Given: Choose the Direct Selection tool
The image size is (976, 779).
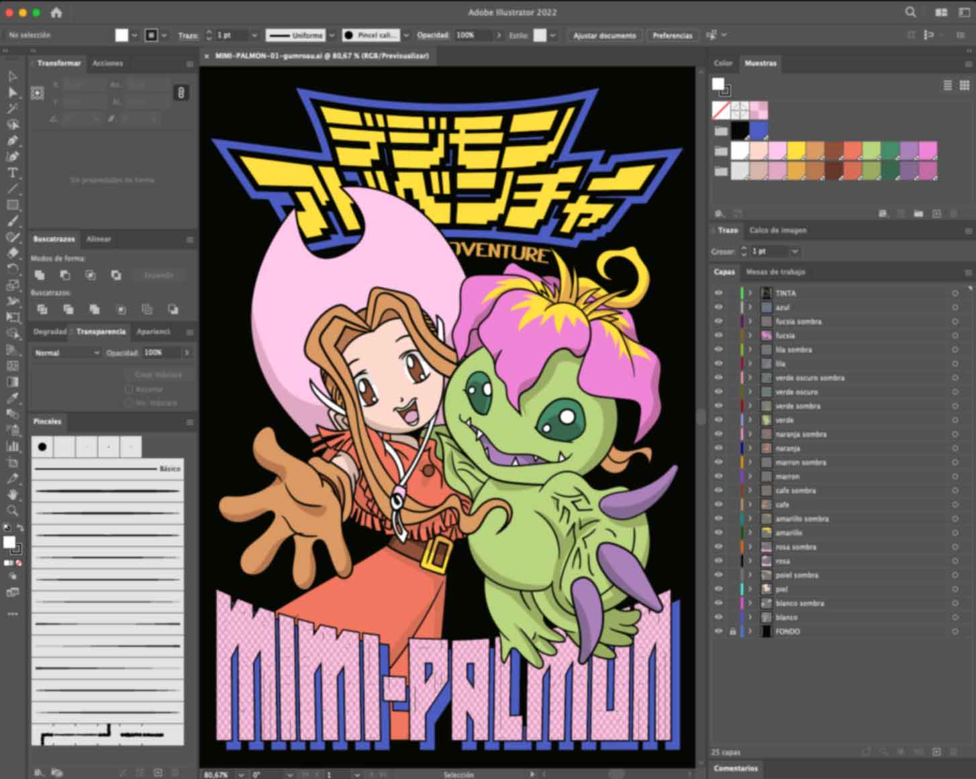Looking at the screenshot, I should point(12,92).
